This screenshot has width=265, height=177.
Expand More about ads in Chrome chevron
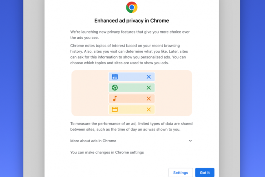click(x=190, y=141)
